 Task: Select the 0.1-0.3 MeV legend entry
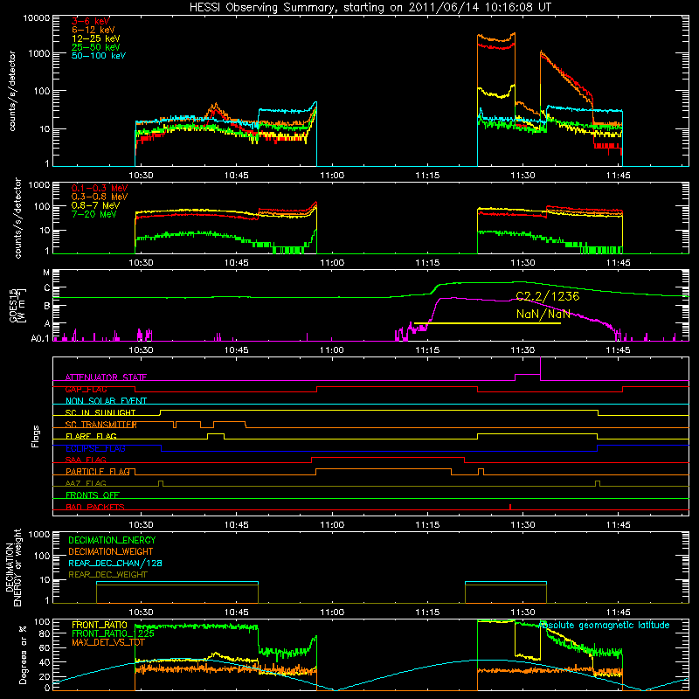tap(100, 188)
